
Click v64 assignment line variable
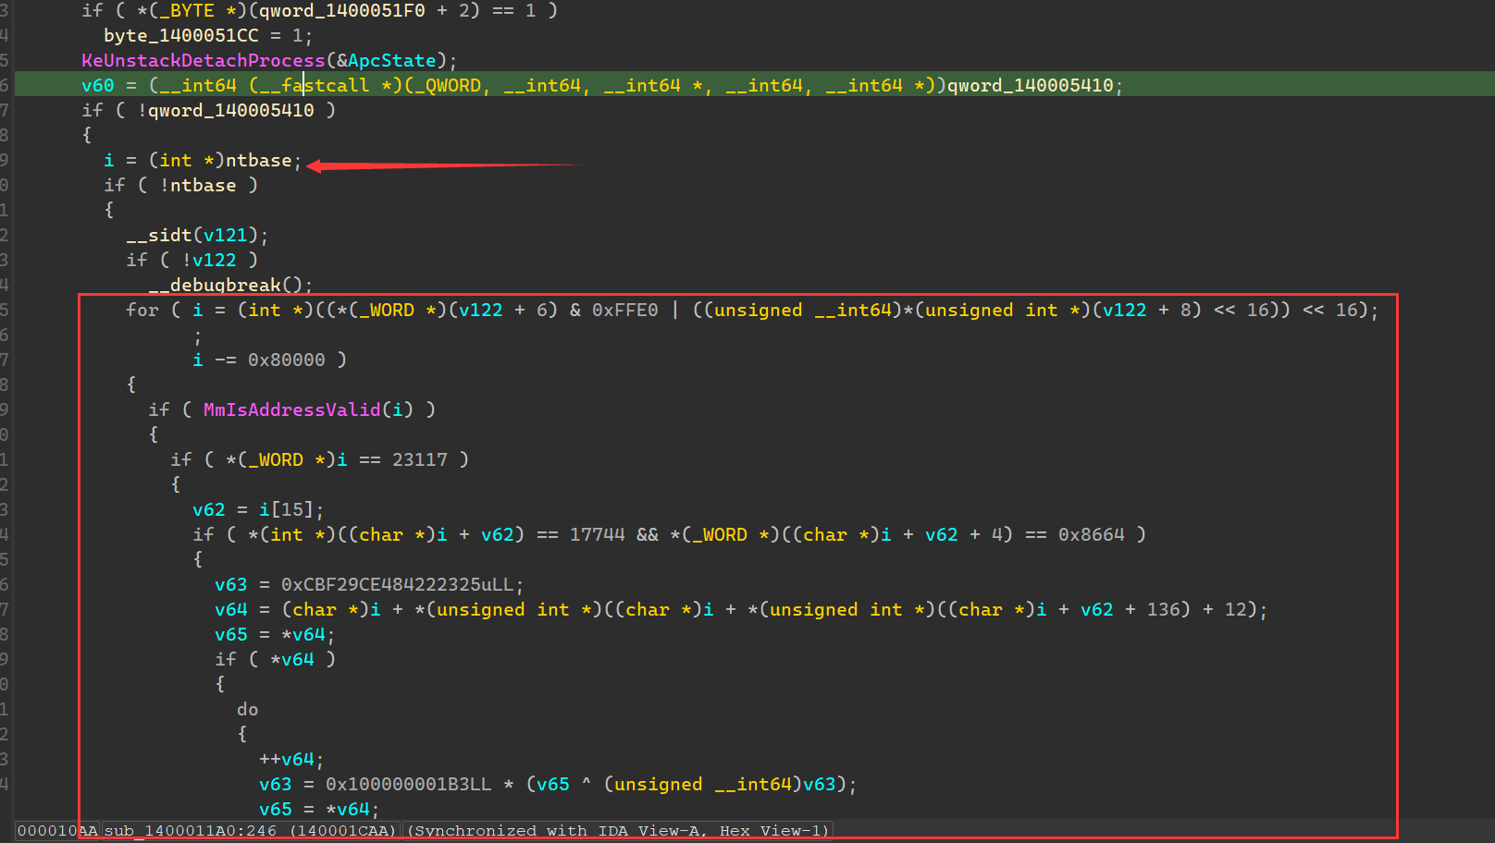click(x=231, y=609)
